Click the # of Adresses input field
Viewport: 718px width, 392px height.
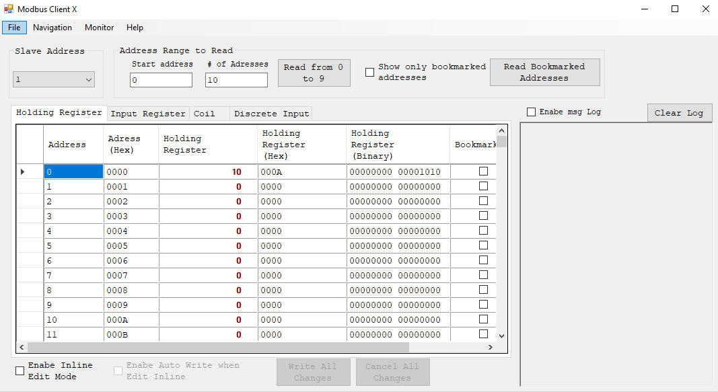236,79
